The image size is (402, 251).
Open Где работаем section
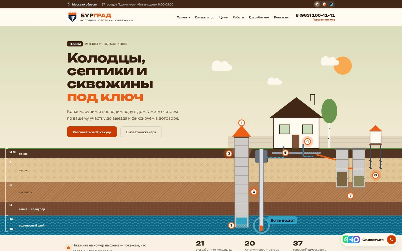coord(259,17)
